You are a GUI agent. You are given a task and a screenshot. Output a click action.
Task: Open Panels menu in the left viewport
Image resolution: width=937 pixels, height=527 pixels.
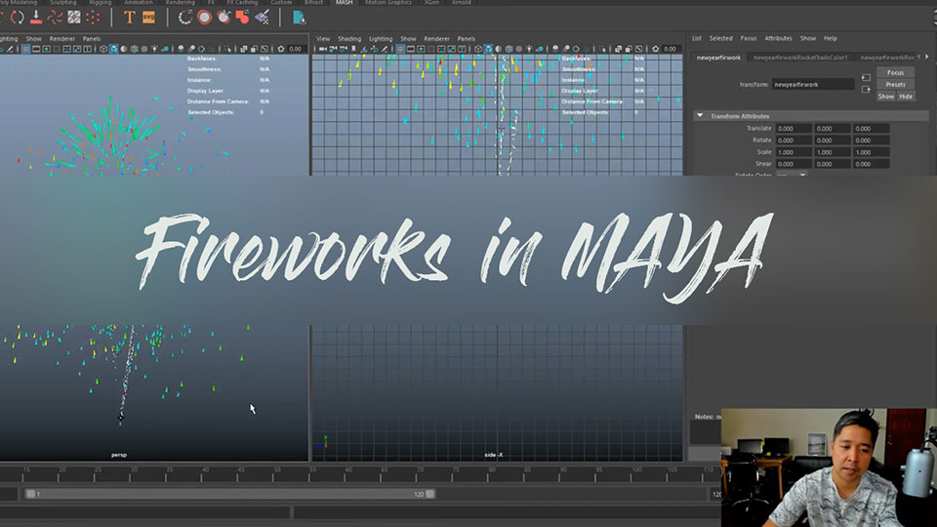pyautogui.click(x=92, y=38)
